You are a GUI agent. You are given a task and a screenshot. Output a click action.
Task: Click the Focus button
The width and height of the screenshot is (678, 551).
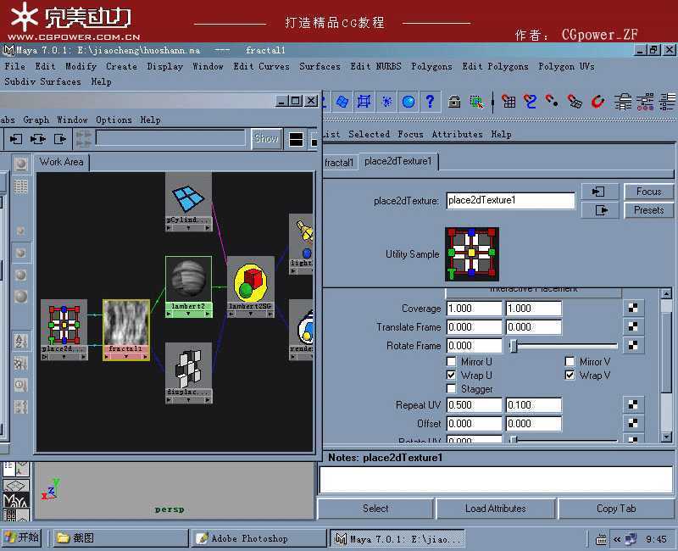[x=648, y=192]
